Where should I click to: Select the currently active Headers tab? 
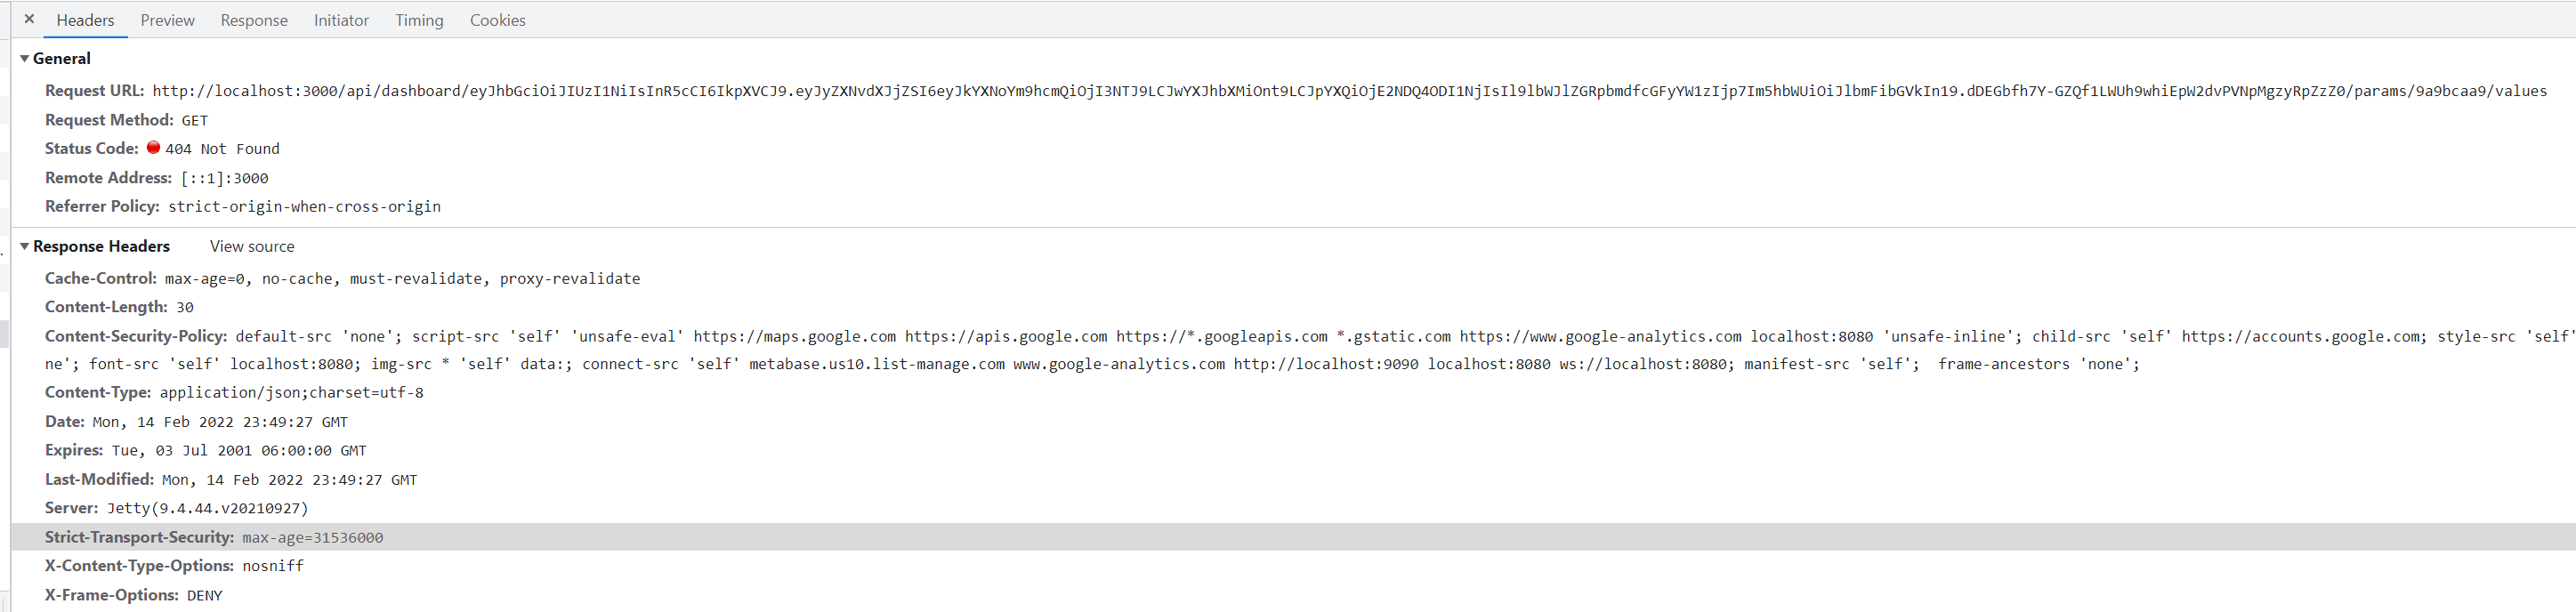85,20
